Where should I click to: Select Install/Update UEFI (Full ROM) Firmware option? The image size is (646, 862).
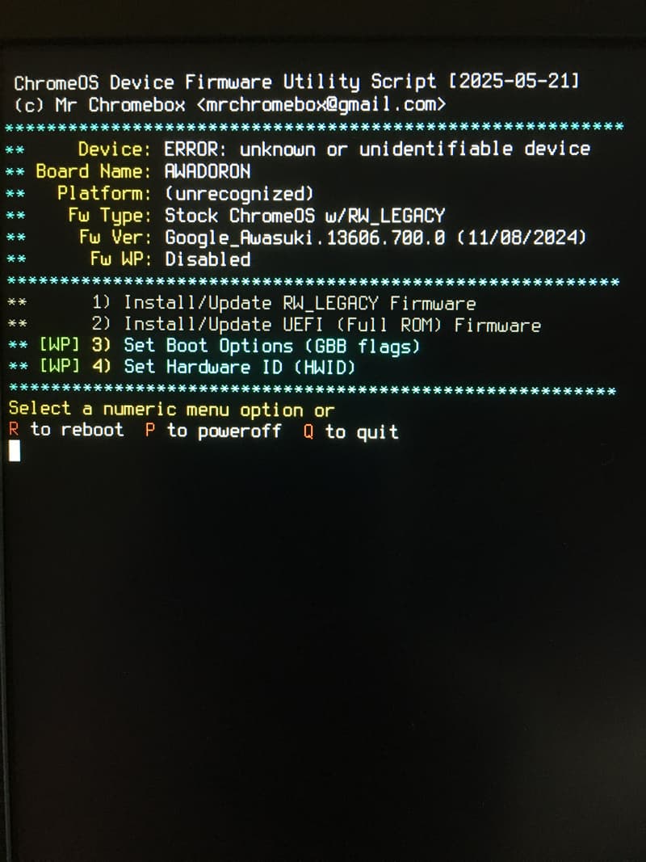[x=316, y=325]
